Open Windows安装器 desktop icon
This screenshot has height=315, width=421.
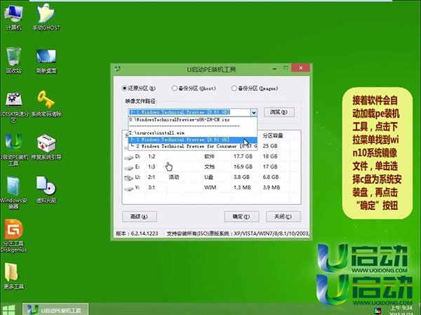[13, 192]
